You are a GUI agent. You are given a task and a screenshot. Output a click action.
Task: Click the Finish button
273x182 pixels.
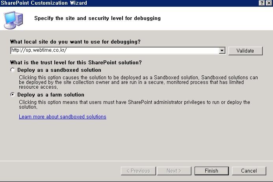point(212,171)
